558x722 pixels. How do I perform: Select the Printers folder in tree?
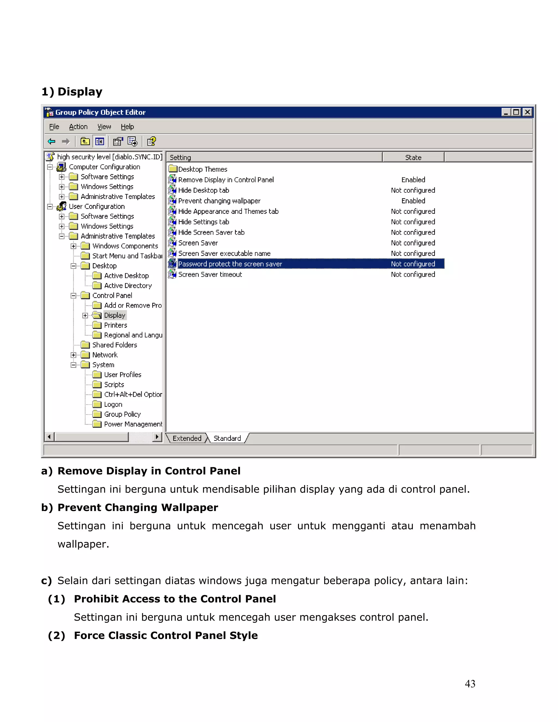[115, 325]
